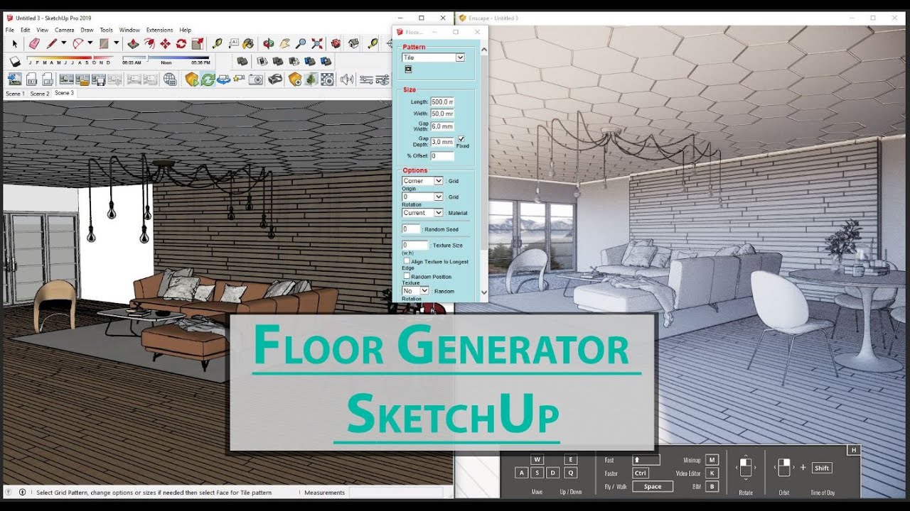The image size is (910, 511).
Task: Open the Corner Grid Origin dropdown
Action: [422, 181]
